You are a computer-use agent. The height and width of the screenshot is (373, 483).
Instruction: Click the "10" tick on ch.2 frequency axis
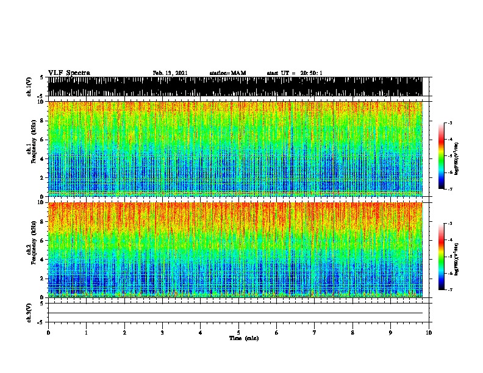(41, 202)
